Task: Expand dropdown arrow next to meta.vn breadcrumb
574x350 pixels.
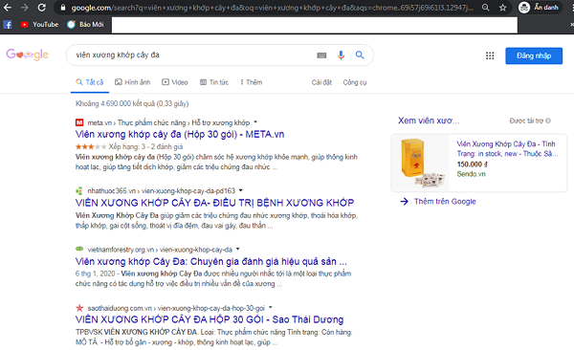Action: point(255,122)
